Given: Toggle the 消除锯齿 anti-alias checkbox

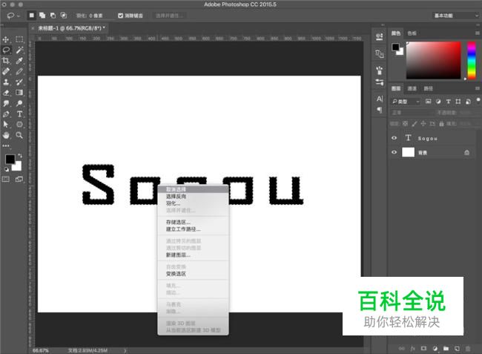Looking at the screenshot, I should coord(121,16).
